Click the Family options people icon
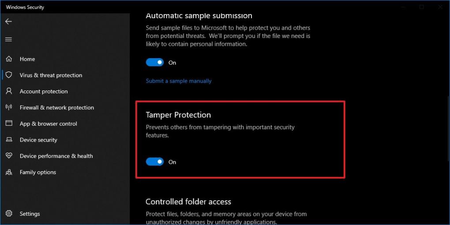 pyautogui.click(x=9, y=172)
